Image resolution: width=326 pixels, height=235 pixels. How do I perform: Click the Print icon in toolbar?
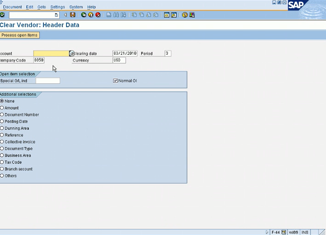109,15
